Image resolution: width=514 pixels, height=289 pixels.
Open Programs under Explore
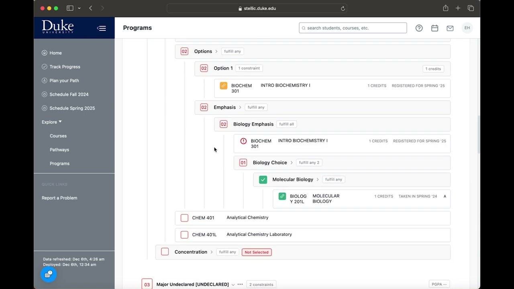pyautogui.click(x=59, y=163)
